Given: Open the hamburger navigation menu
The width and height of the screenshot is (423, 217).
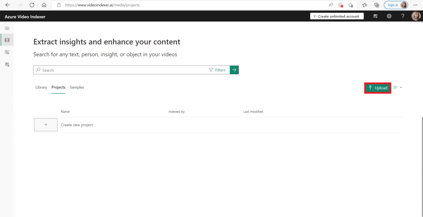Looking at the screenshot, I should pyautogui.click(x=7, y=28).
